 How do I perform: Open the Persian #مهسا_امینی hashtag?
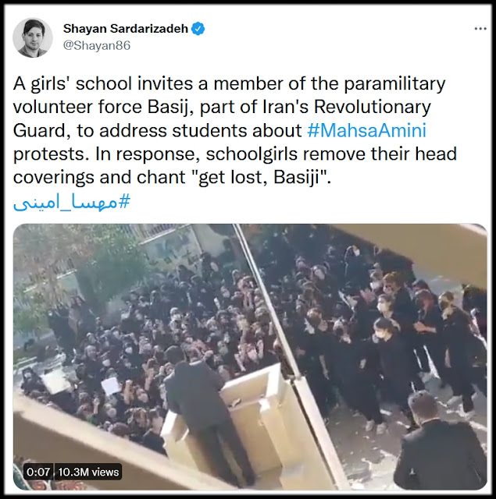72,202
